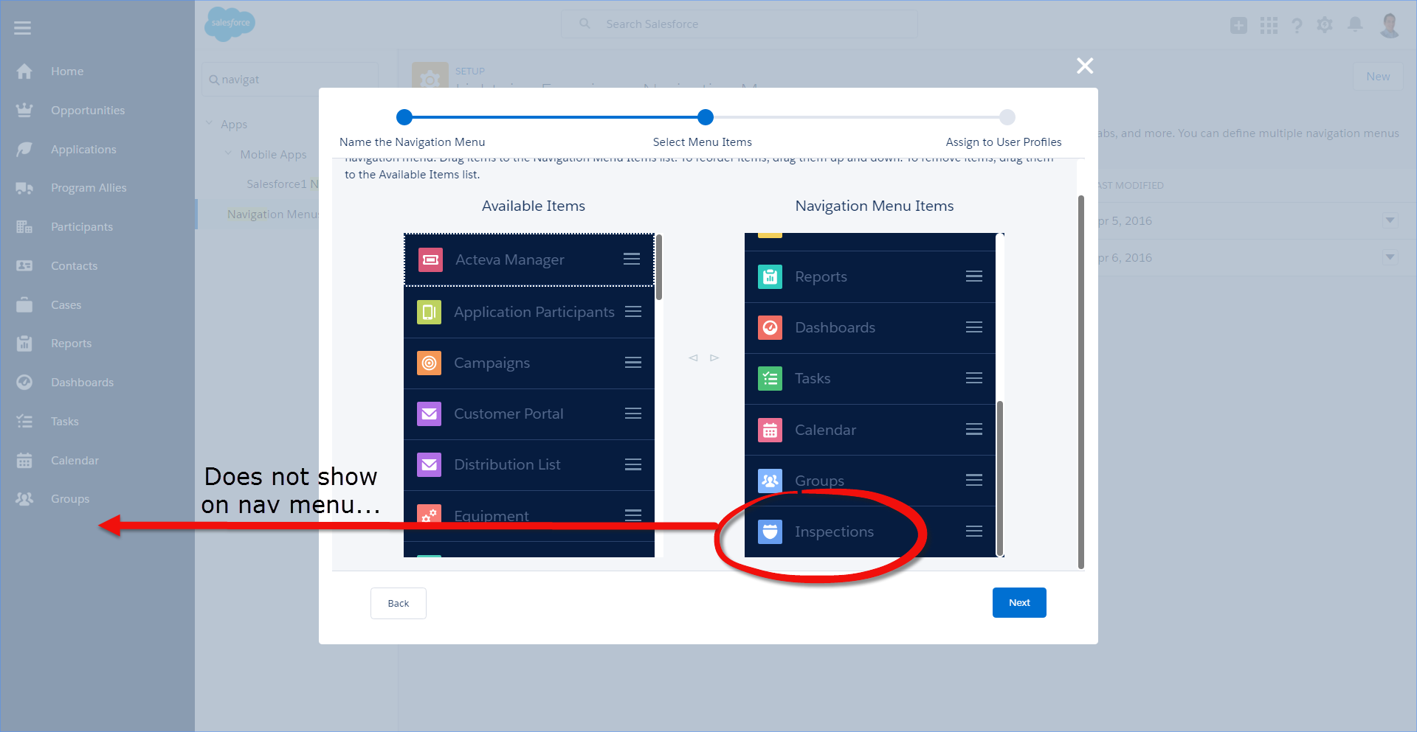Viewport: 1417px width, 732px height.
Task: Click the Dashboards icon in Navigation Menu Items
Action: coord(770,327)
